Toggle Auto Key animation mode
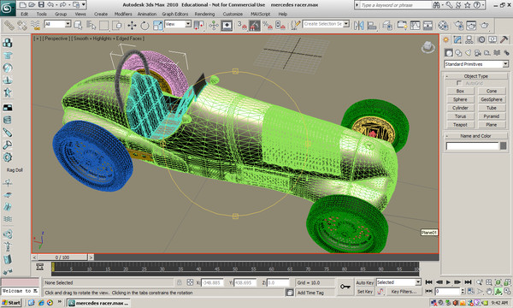Viewport: 513px width, 308px height. [x=365, y=282]
